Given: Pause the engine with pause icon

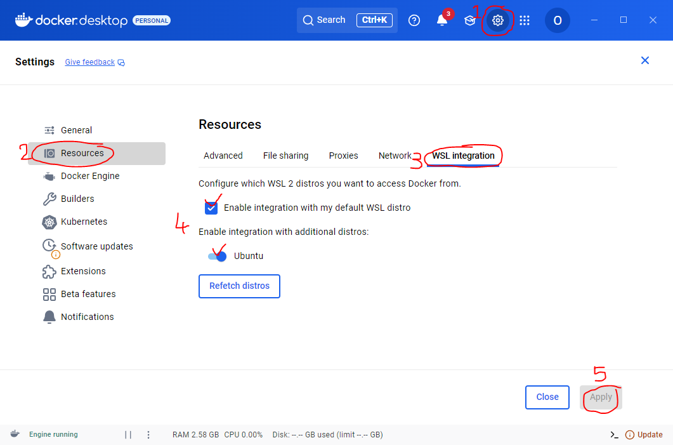Looking at the screenshot, I should (128, 435).
